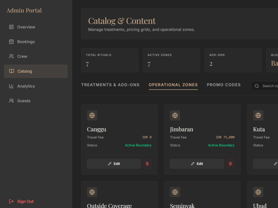278x208 pixels.
Task: Go to Bookings in the sidebar
Action: pos(36,42)
